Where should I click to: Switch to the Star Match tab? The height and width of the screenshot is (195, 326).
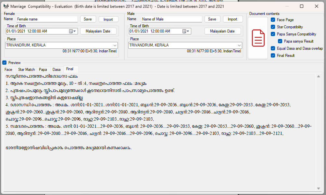[26, 69]
